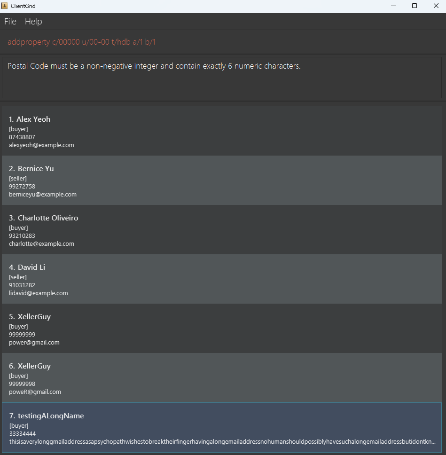Minimize the ClientGrid window

pyautogui.click(x=393, y=6)
